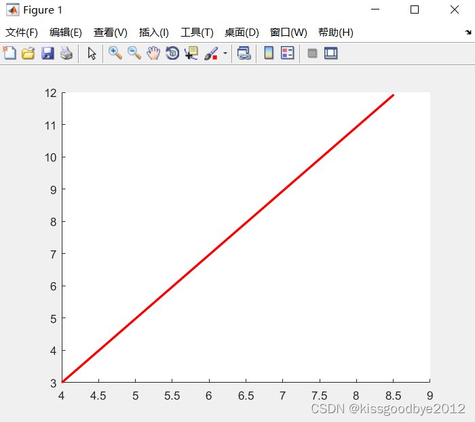Screen dimensions: 475x422
Task: Open the 文件(F) menu
Action: (x=22, y=33)
